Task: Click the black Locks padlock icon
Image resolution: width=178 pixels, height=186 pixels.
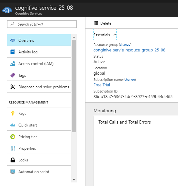Action: 13,160
